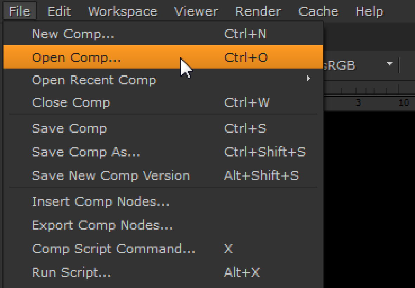The height and width of the screenshot is (288, 415).
Task: Expand the Open Recent Comp submenu
Action: pos(94,80)
